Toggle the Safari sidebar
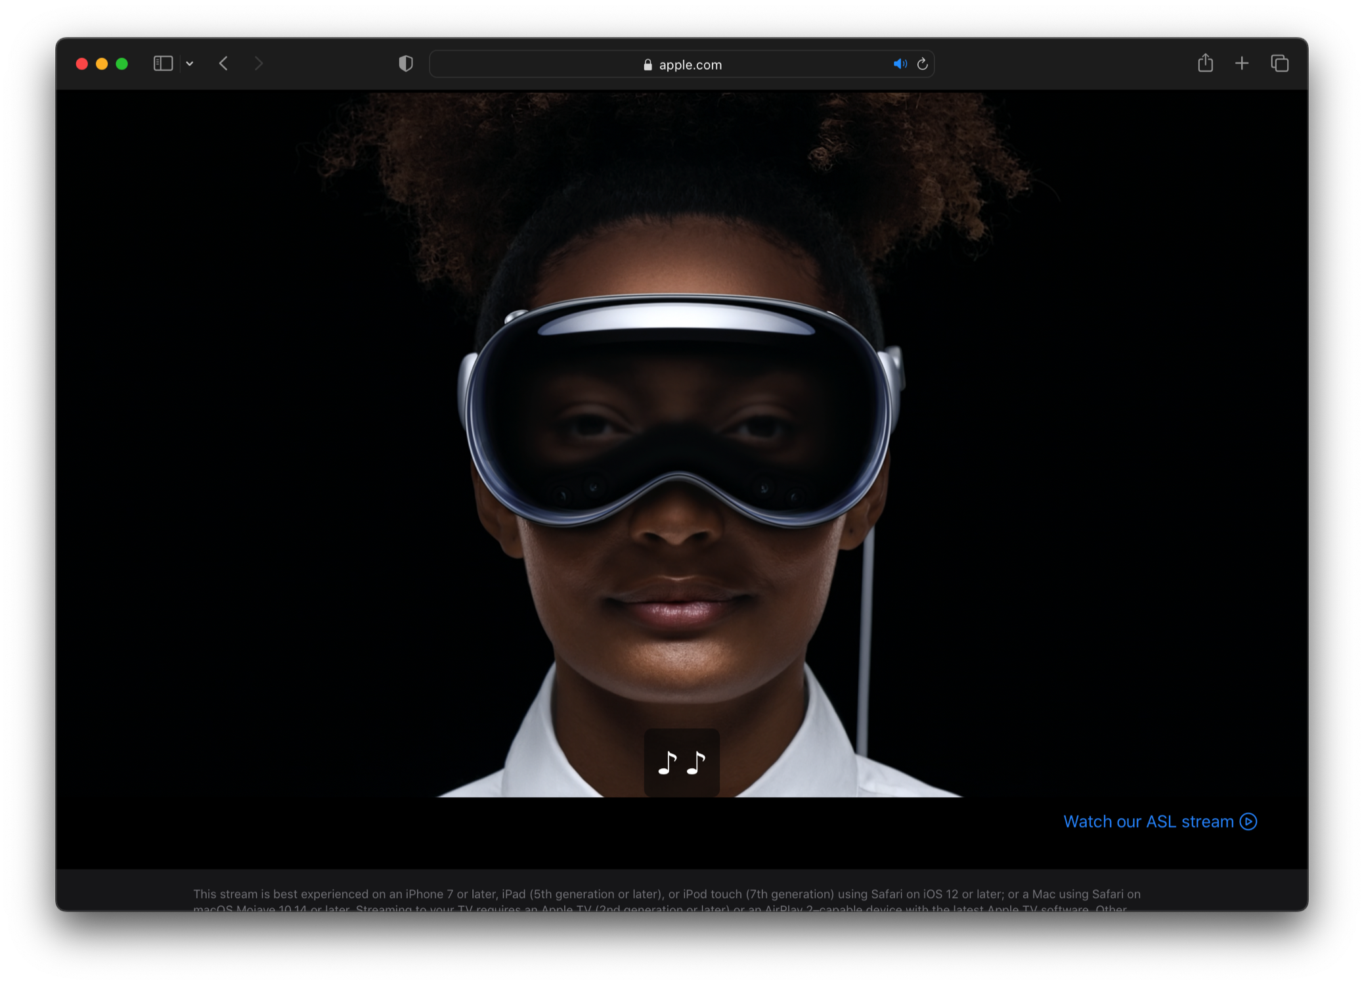Image resolution: width=1364 pixels, height=985 pixels. tap(163, 64)
